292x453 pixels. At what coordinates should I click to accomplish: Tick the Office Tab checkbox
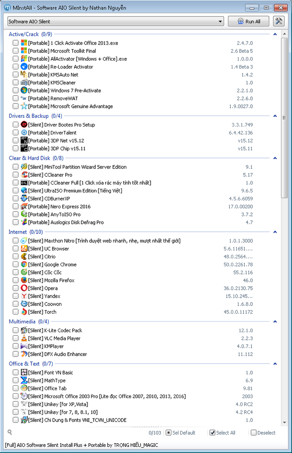[x=15, y=388]
